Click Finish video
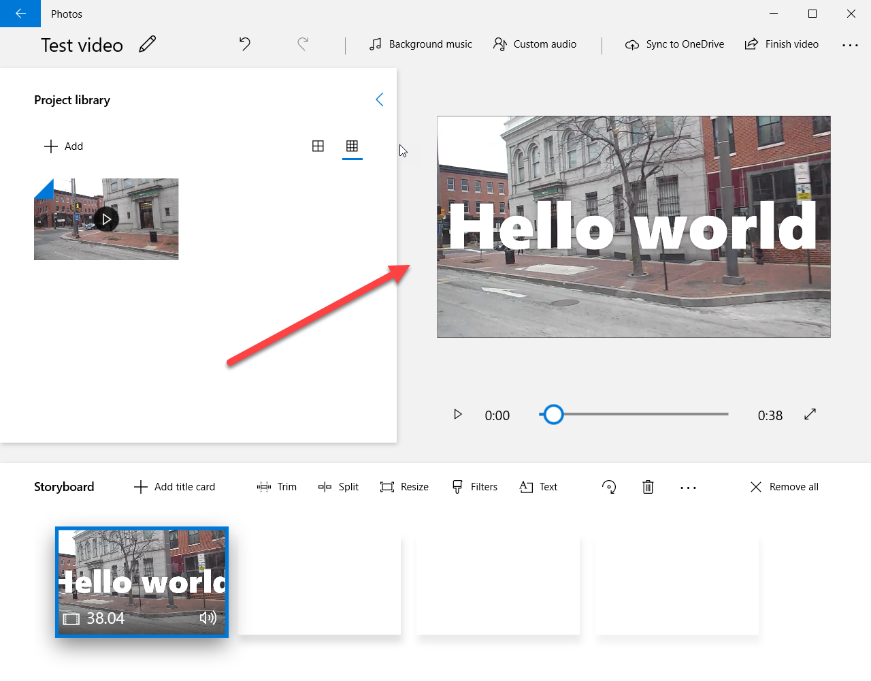This screenshot has height=681, width=871. pyautogui.click(x=782, y=44)
